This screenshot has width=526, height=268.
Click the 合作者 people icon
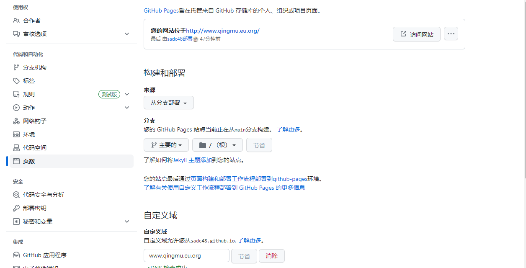(16, 21)
